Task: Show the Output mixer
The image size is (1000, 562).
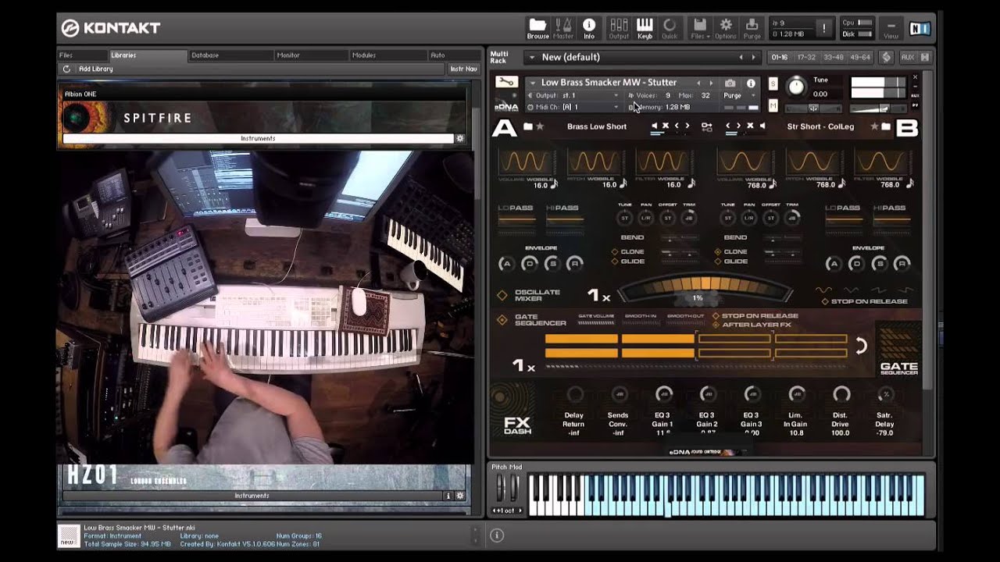Action: (x=619, y=28)
